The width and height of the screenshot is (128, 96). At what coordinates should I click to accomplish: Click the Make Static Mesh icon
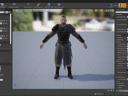(x=49, y=5)
